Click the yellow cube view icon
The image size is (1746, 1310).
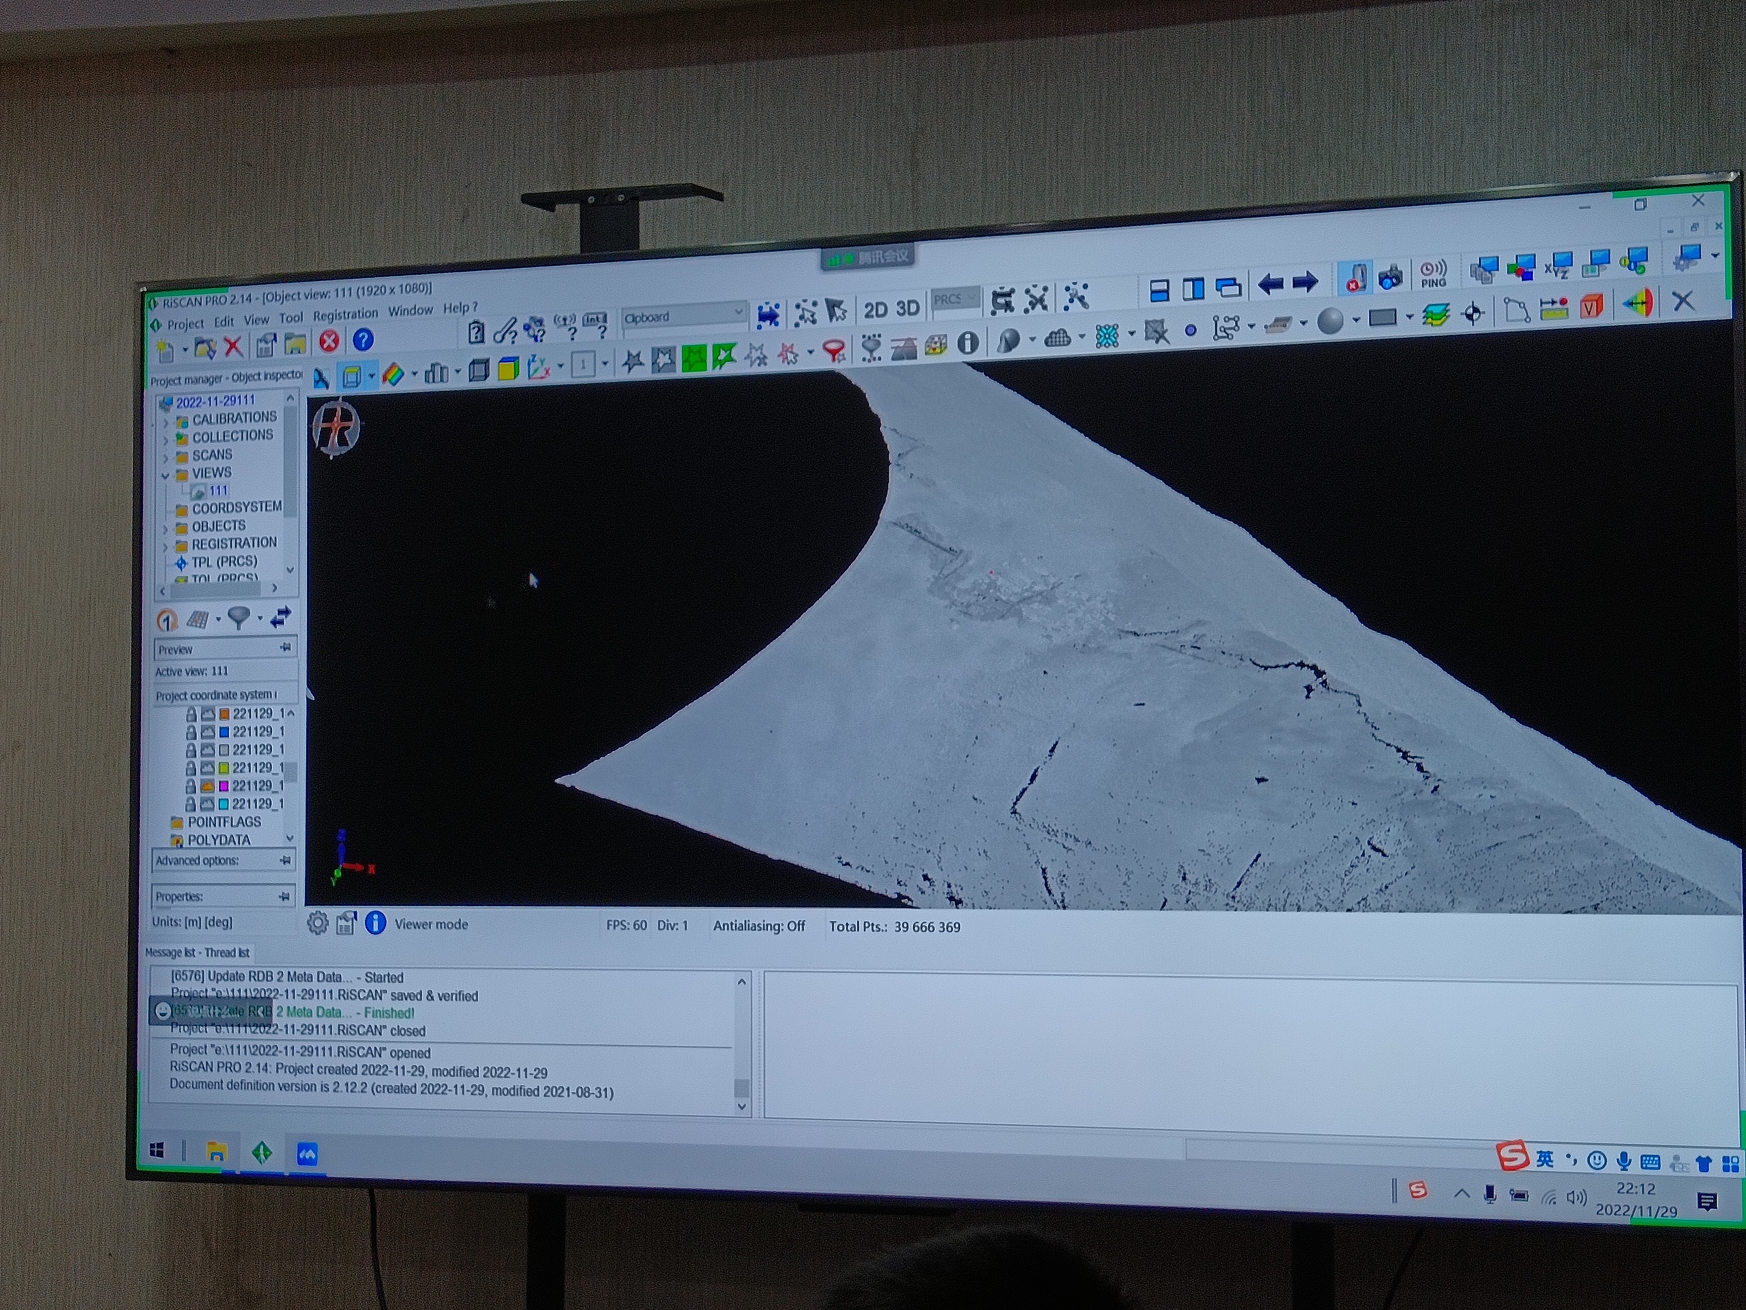click(x=508, y=369)
